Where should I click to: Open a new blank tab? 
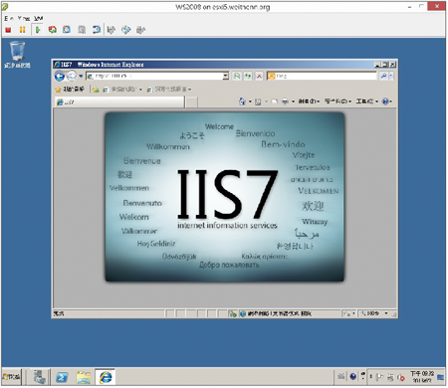(191, 102)
